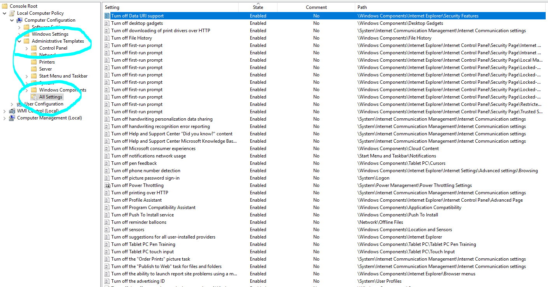
Task: Collapse the Local Computer Policy node
Action: click(x=5, y=13)
